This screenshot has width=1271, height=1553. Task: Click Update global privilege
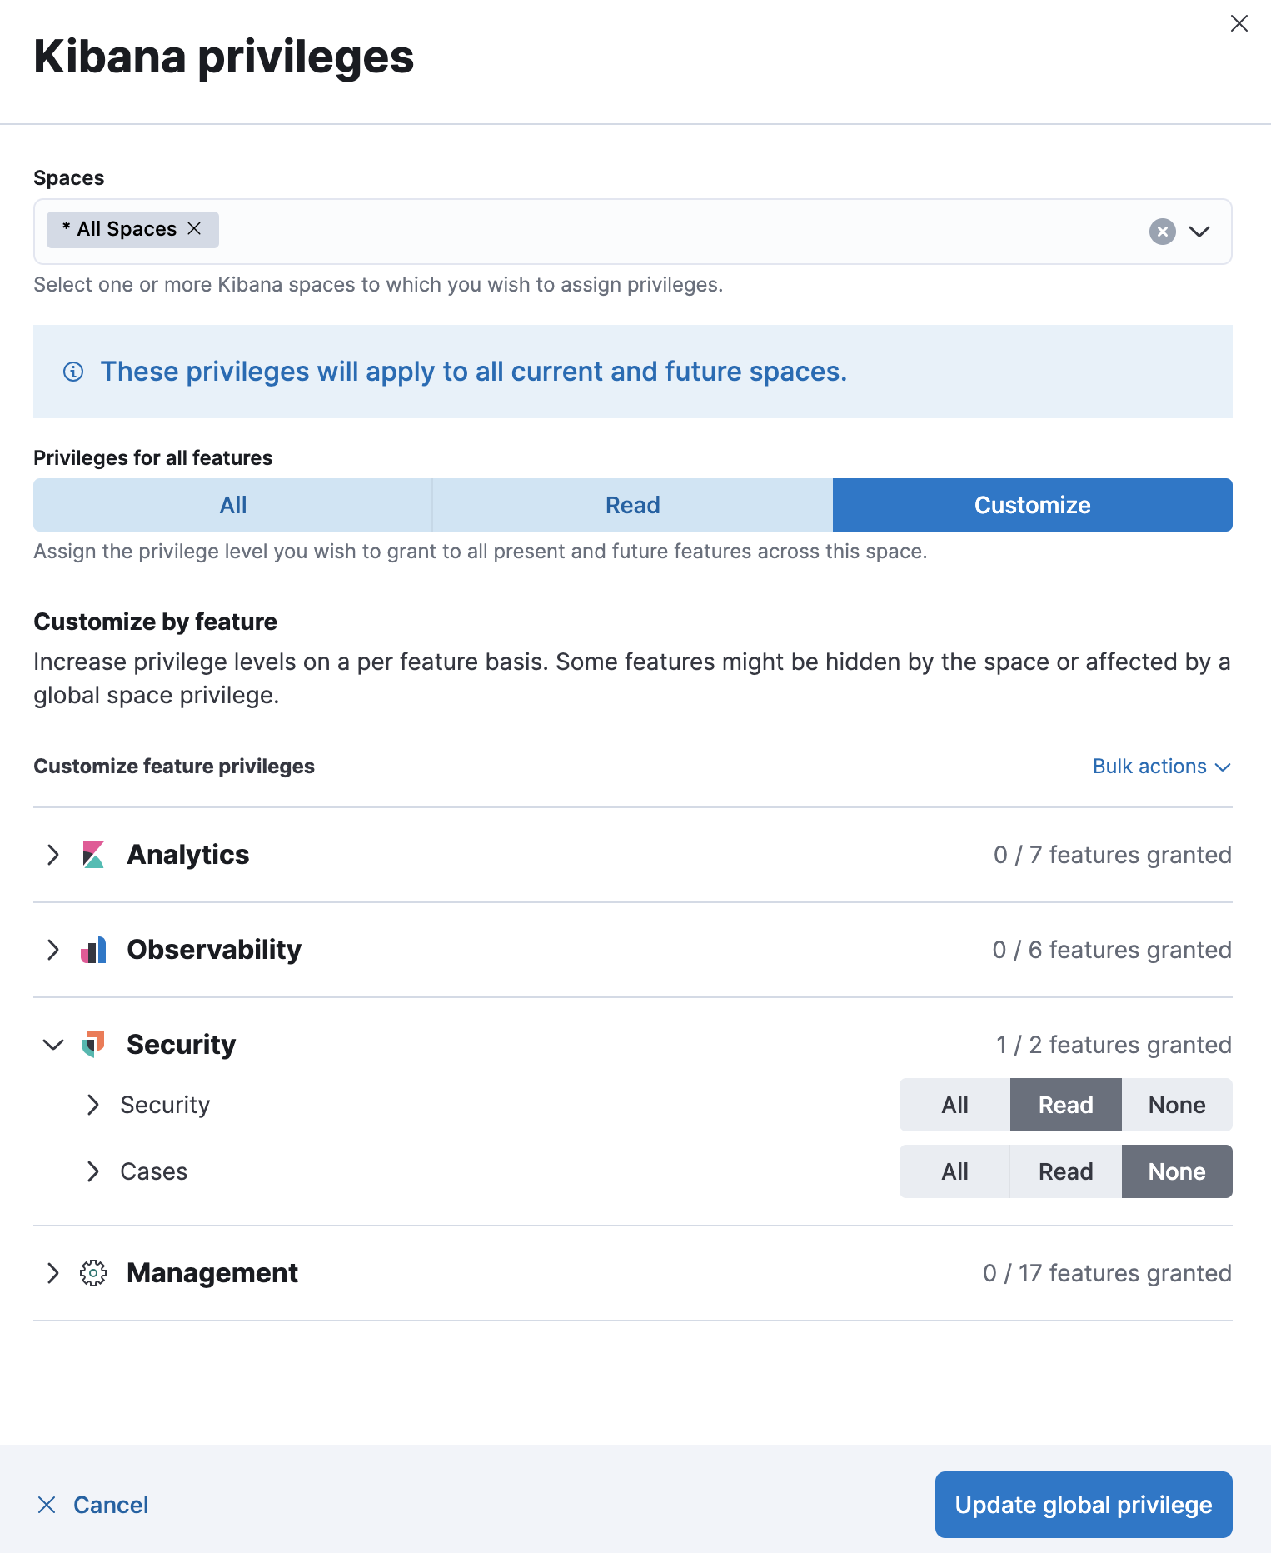coord(1083,1505)
